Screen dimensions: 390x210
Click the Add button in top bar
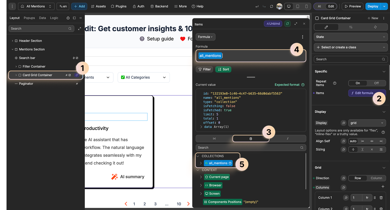point(80,6)
